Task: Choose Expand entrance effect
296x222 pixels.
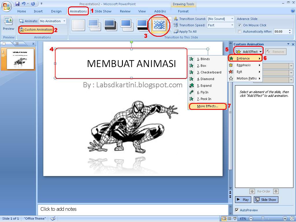Action: tap(207, 86)
